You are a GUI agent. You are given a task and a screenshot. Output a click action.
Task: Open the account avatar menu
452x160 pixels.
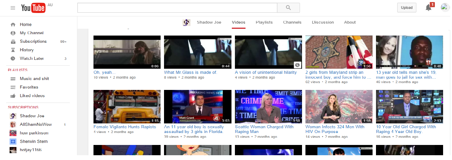[x=445, y=8]
